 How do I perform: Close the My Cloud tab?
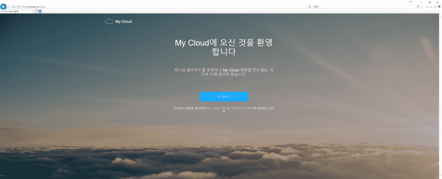tap(32, 11)
